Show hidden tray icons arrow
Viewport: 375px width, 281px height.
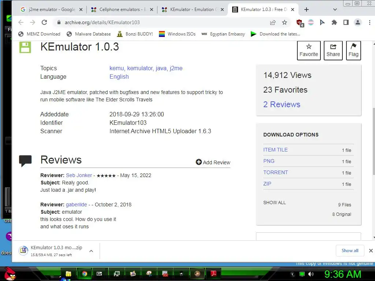point(293,274)
